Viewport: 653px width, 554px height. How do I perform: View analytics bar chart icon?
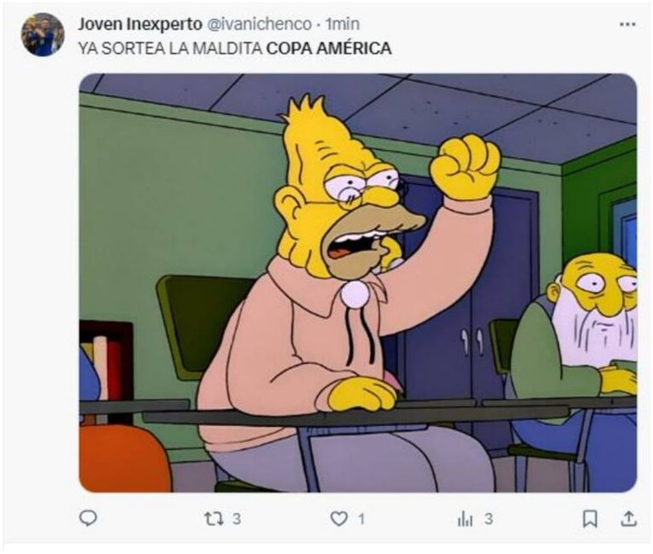466,519
